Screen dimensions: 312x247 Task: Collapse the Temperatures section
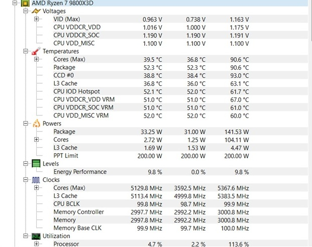coord(26,51)
